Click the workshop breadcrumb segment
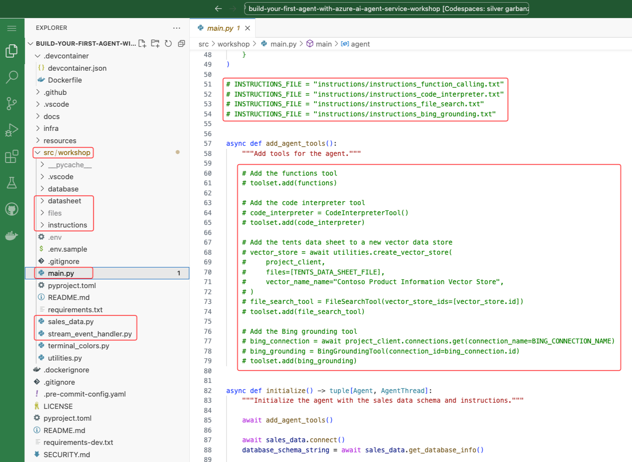The image size is (632, 462). point(233,44)
